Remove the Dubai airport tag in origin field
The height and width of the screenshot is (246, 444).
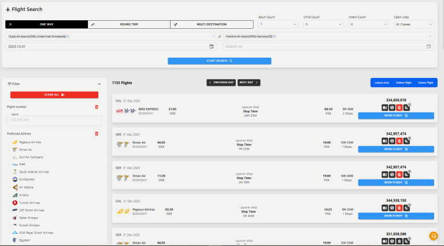click(x=68, y=36)
